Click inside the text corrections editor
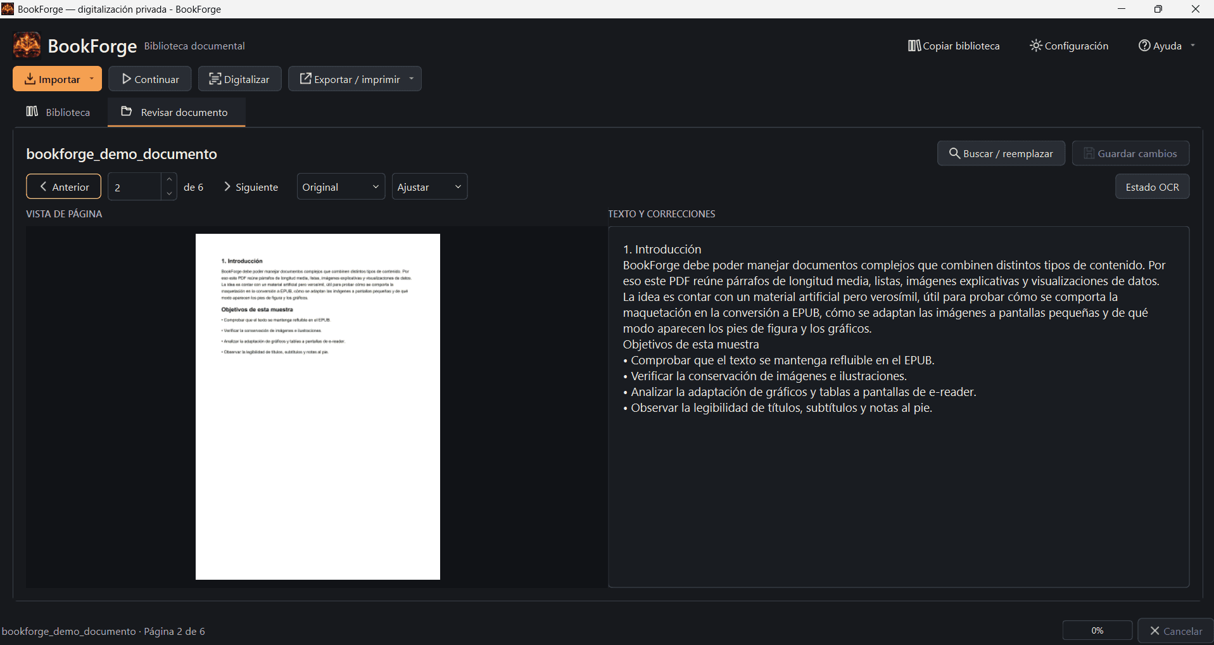Screen dimensions: 1214x645 (x=899, y=407)
